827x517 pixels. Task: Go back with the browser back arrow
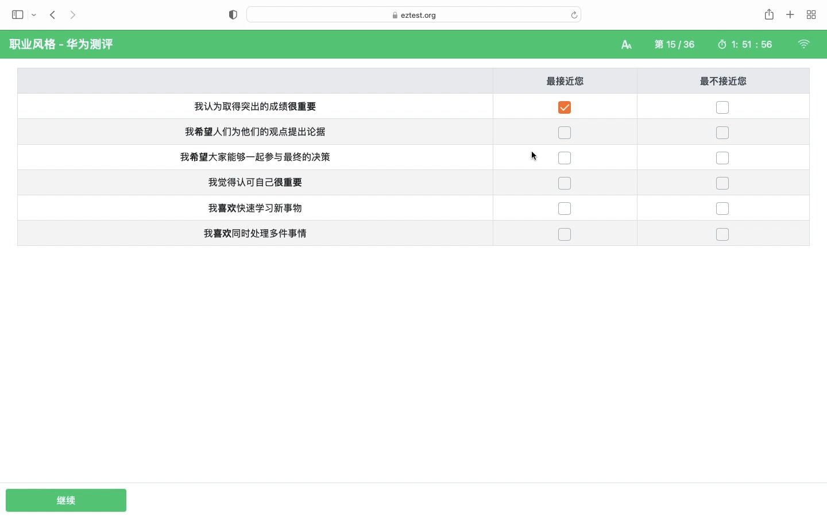tap(52, 15)
